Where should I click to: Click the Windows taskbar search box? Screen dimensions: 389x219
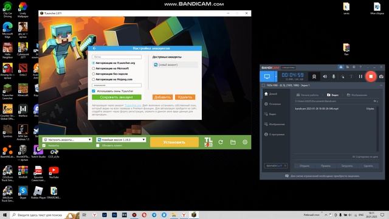click(x=44, y=215)
